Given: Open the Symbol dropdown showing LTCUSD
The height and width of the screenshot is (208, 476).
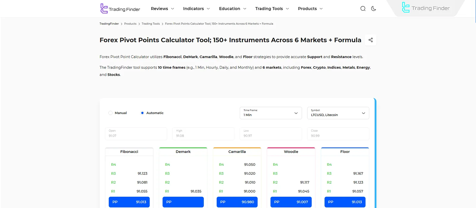Looking at the screenshot, I should coord(338,113).
